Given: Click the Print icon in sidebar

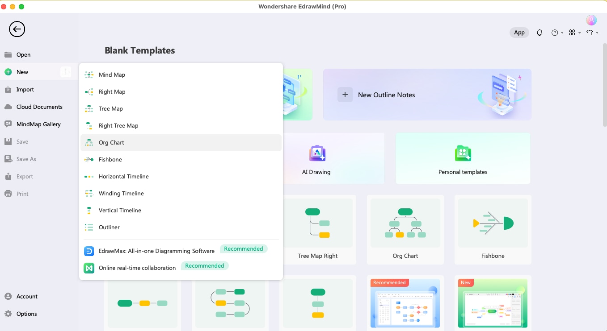Looking at the screenshot, I should tap(8, 194).
